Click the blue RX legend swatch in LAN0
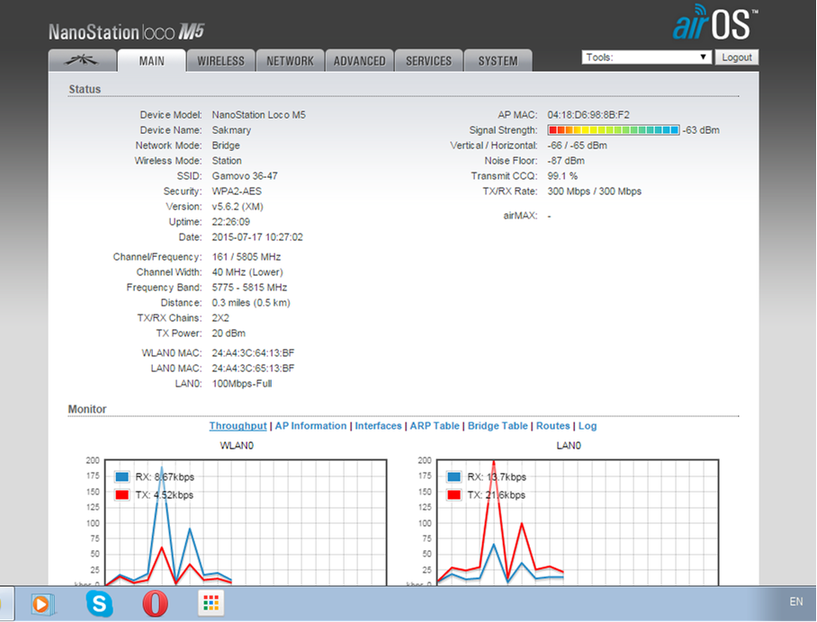 453,476
